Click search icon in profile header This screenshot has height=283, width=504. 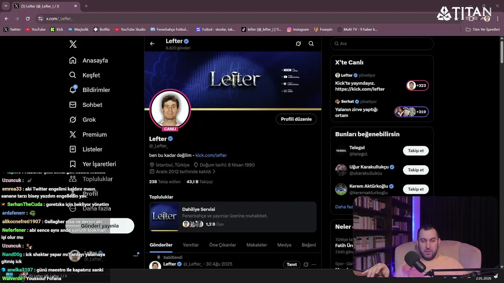311,44
